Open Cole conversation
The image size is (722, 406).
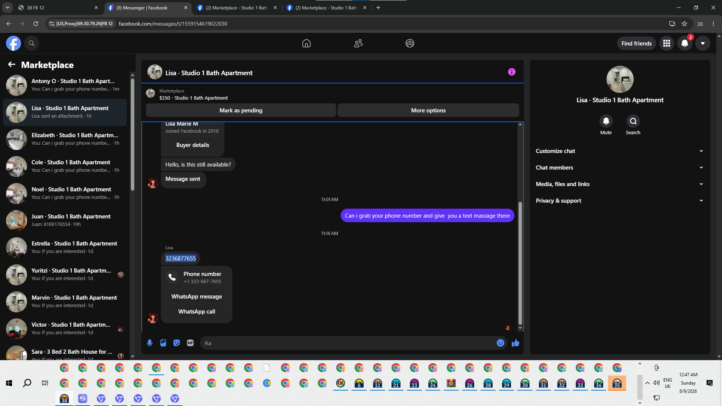pyautogui.click(x=65, y=167)
